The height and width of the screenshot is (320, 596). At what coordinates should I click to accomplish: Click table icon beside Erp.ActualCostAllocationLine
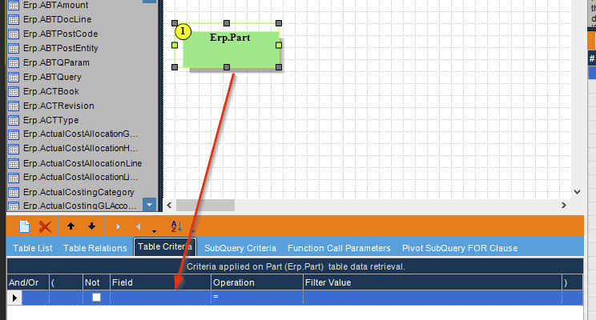pos(14,164)
